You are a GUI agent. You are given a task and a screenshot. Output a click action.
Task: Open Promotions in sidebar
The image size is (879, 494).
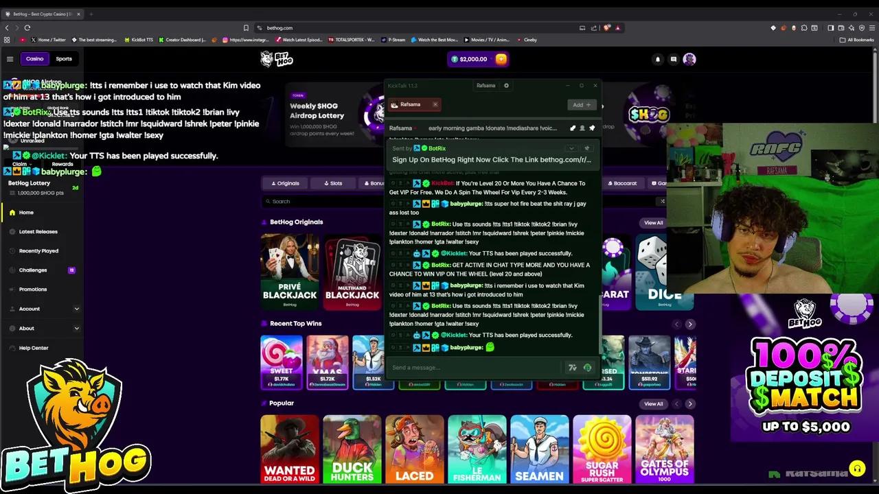coord(43,290)
